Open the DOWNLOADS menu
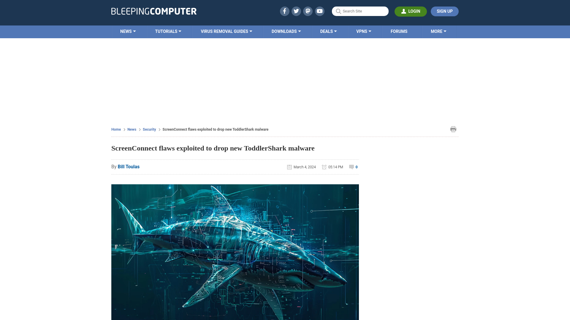 (x=286, y=31)
